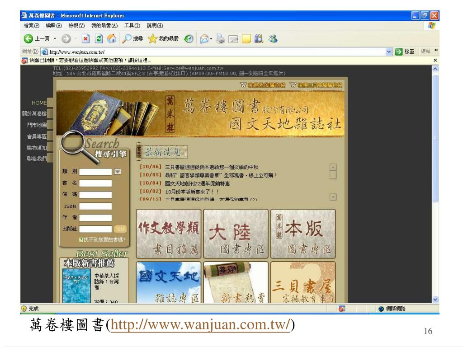Close the information bar with X
Viewport: 463px width, 347px height.
tap(435, 60)
